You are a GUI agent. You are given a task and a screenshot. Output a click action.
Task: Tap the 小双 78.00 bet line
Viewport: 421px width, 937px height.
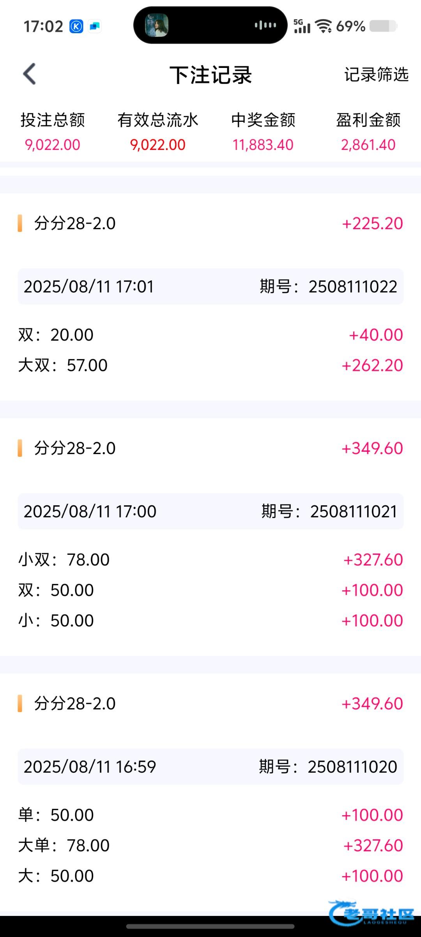click(210, 560)
